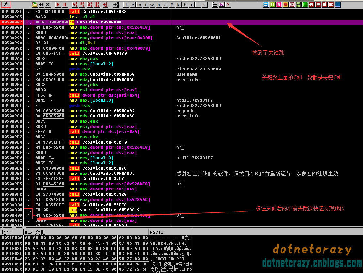Viewport: 363px width, 273px height.
Task: Click the dark blue square toolbar icon
Action: (x=338, y=4)
